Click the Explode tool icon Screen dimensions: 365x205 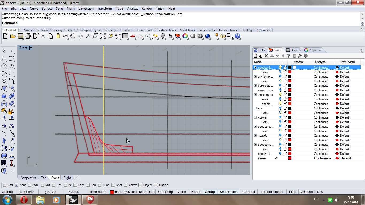point(11,111)
